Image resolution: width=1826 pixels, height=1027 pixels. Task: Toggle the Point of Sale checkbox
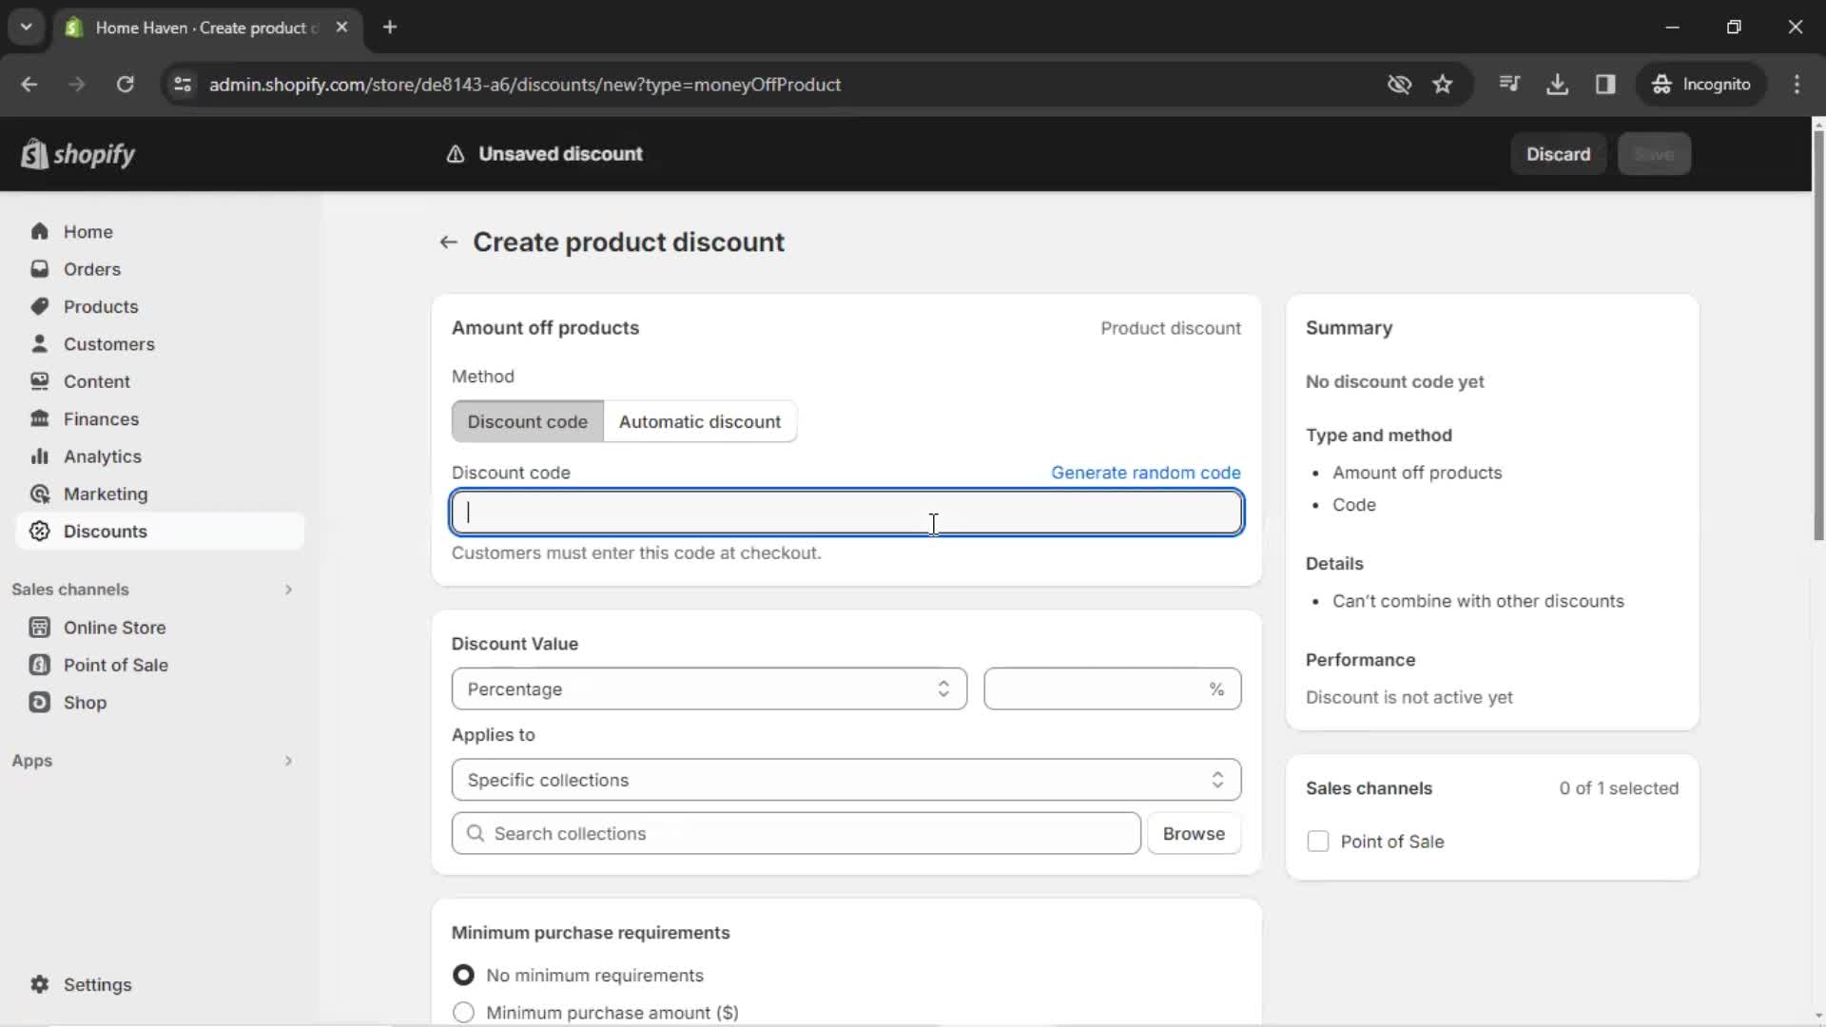point(1317,841)
